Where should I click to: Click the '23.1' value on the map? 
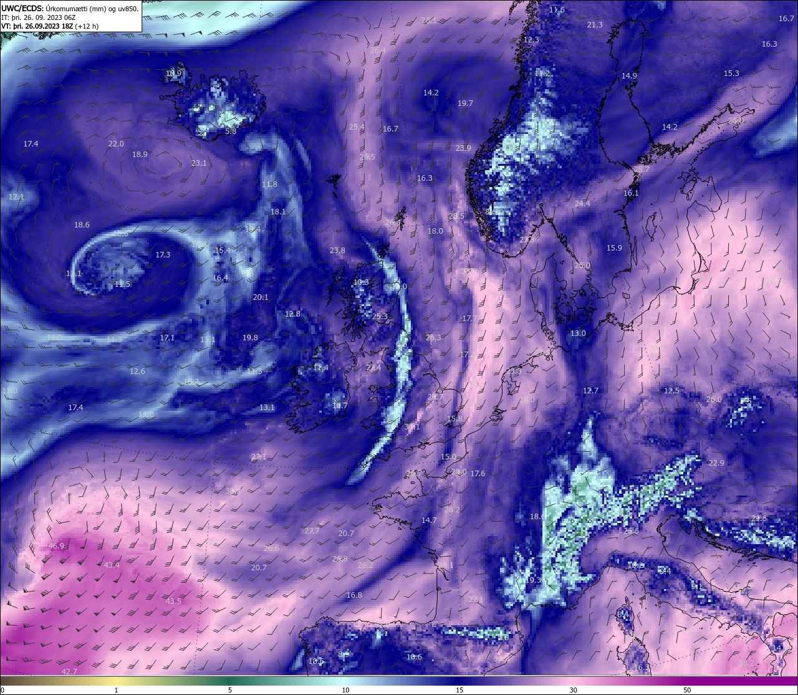(198, 163)
